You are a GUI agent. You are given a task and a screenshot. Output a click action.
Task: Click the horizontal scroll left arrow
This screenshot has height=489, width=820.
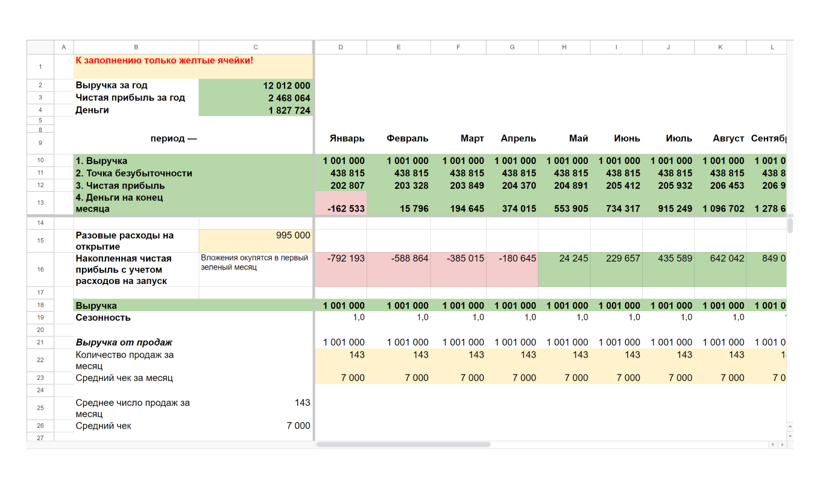773,445
